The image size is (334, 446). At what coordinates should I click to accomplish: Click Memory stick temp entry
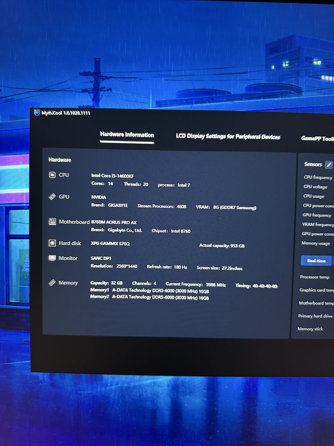pyautogui.click(x=310, y=329)
